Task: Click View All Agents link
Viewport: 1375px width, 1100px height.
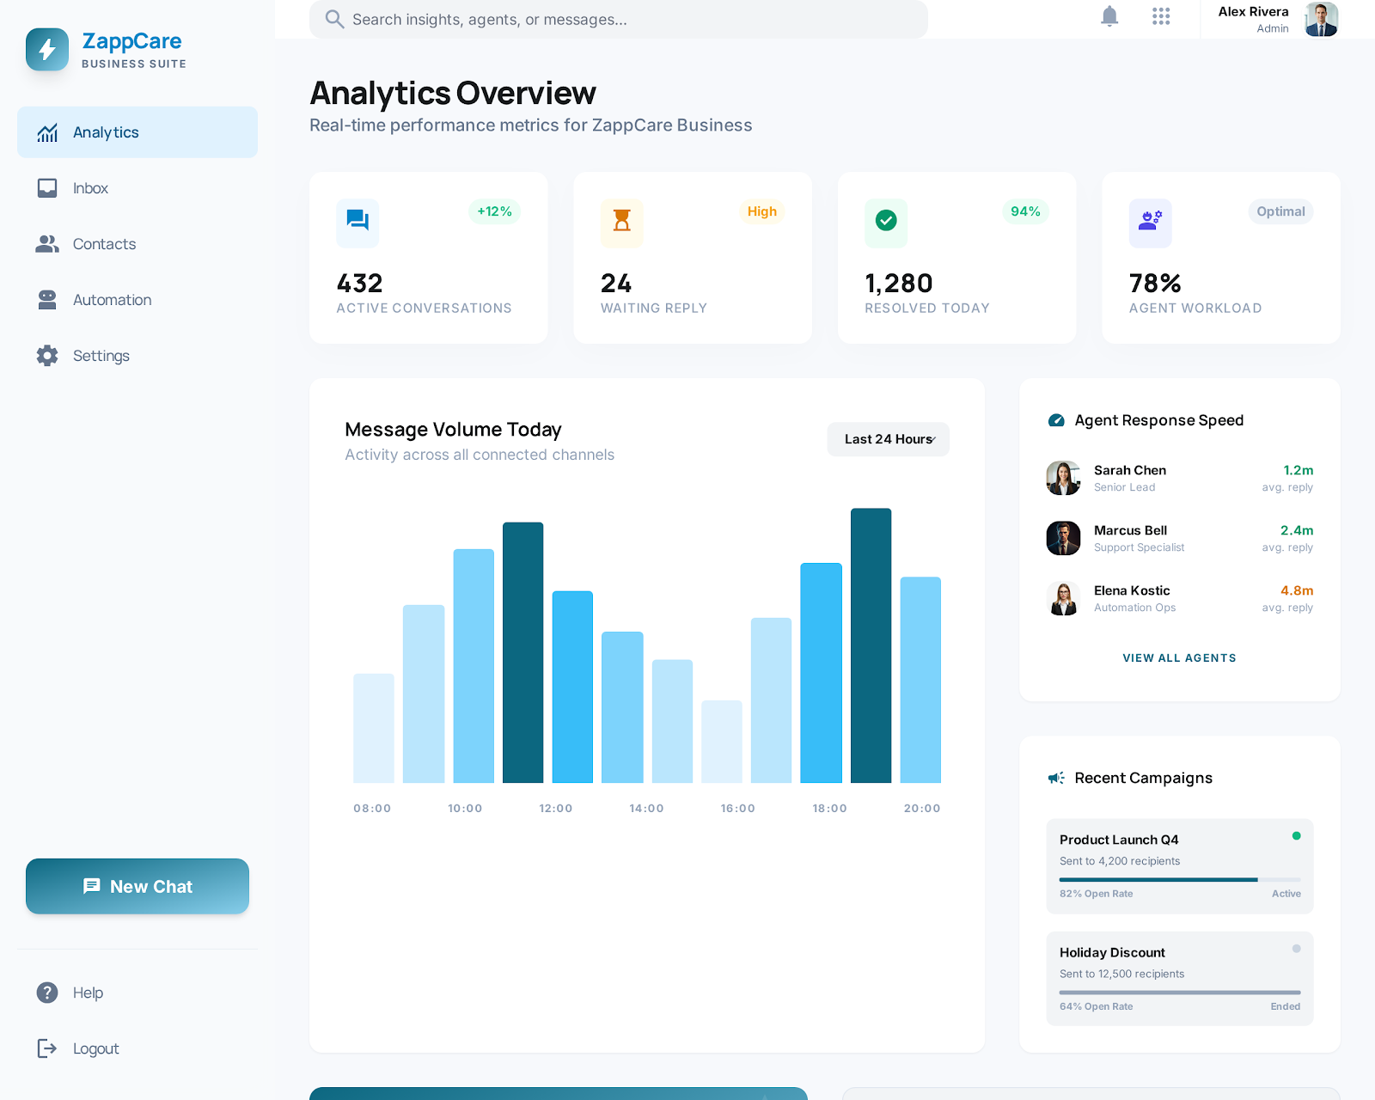Action: click(x=1179, y=658)
